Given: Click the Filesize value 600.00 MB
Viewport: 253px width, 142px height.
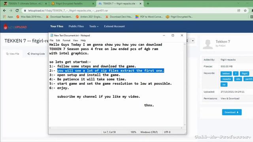Looking at the screenshot, I should [227, 67].
